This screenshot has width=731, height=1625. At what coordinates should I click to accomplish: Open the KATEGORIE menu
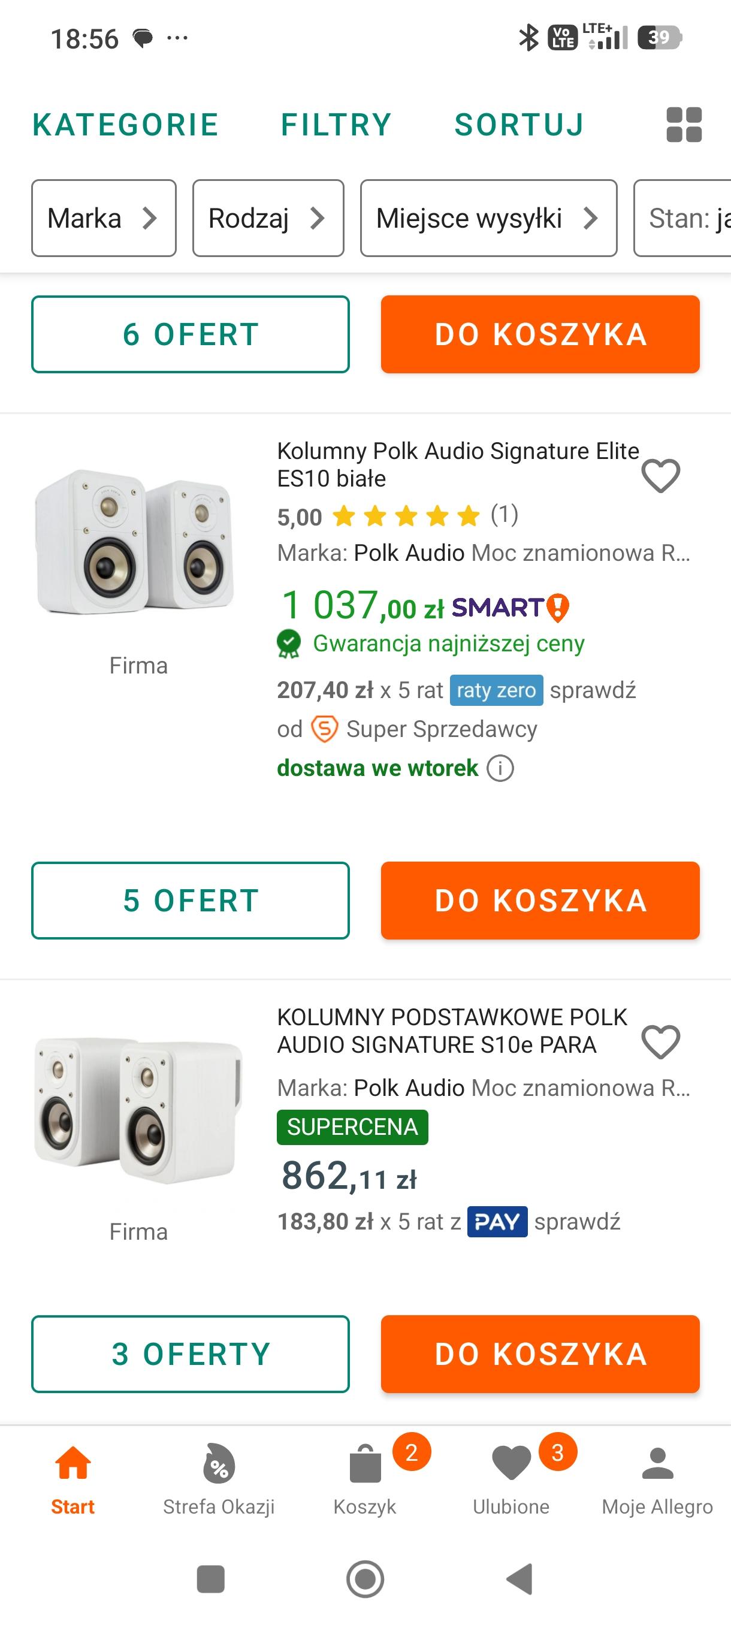pos(125,125)
